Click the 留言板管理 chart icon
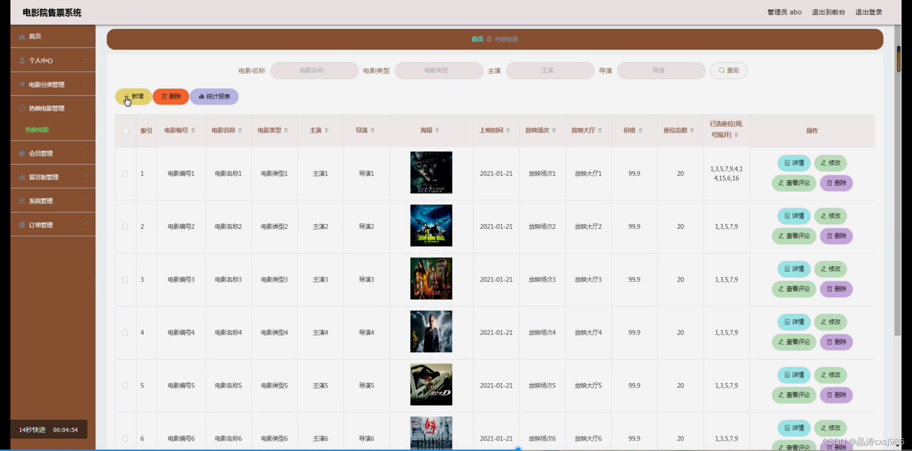The width and height of the screenshot is (912, 451). point(22,177)
